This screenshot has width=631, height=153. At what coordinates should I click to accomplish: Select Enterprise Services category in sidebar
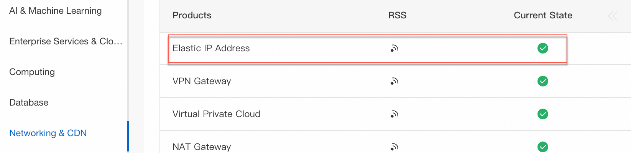[x=66, y=41]
